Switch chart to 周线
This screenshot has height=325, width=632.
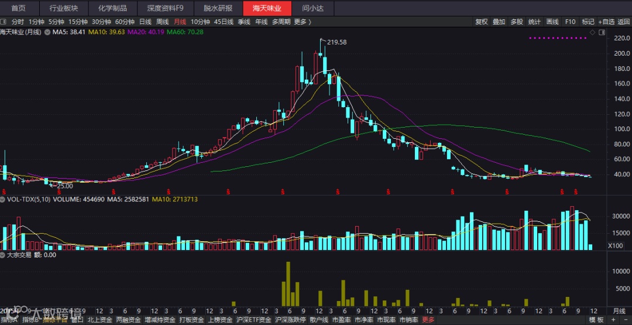click(x=163, y=22)
